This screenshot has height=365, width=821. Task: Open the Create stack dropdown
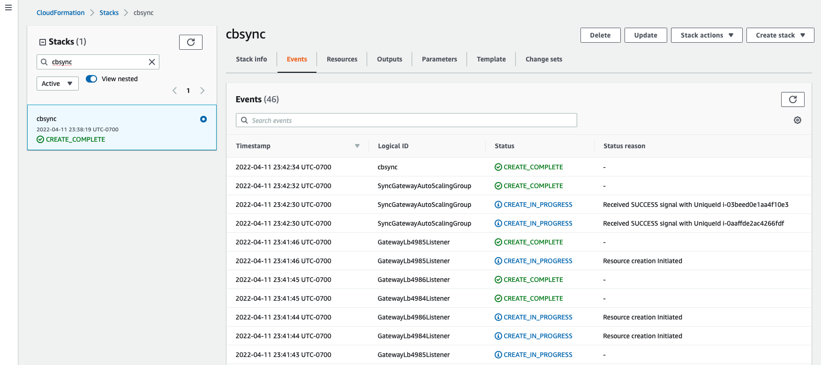click(x=780, y=35)
